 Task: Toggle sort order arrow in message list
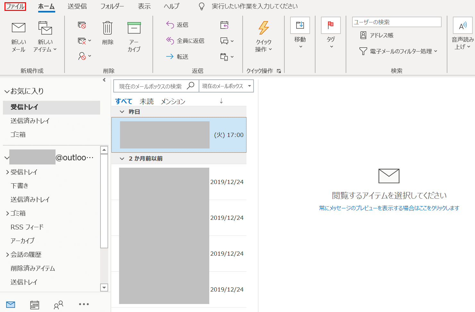[x=221, y=101]
